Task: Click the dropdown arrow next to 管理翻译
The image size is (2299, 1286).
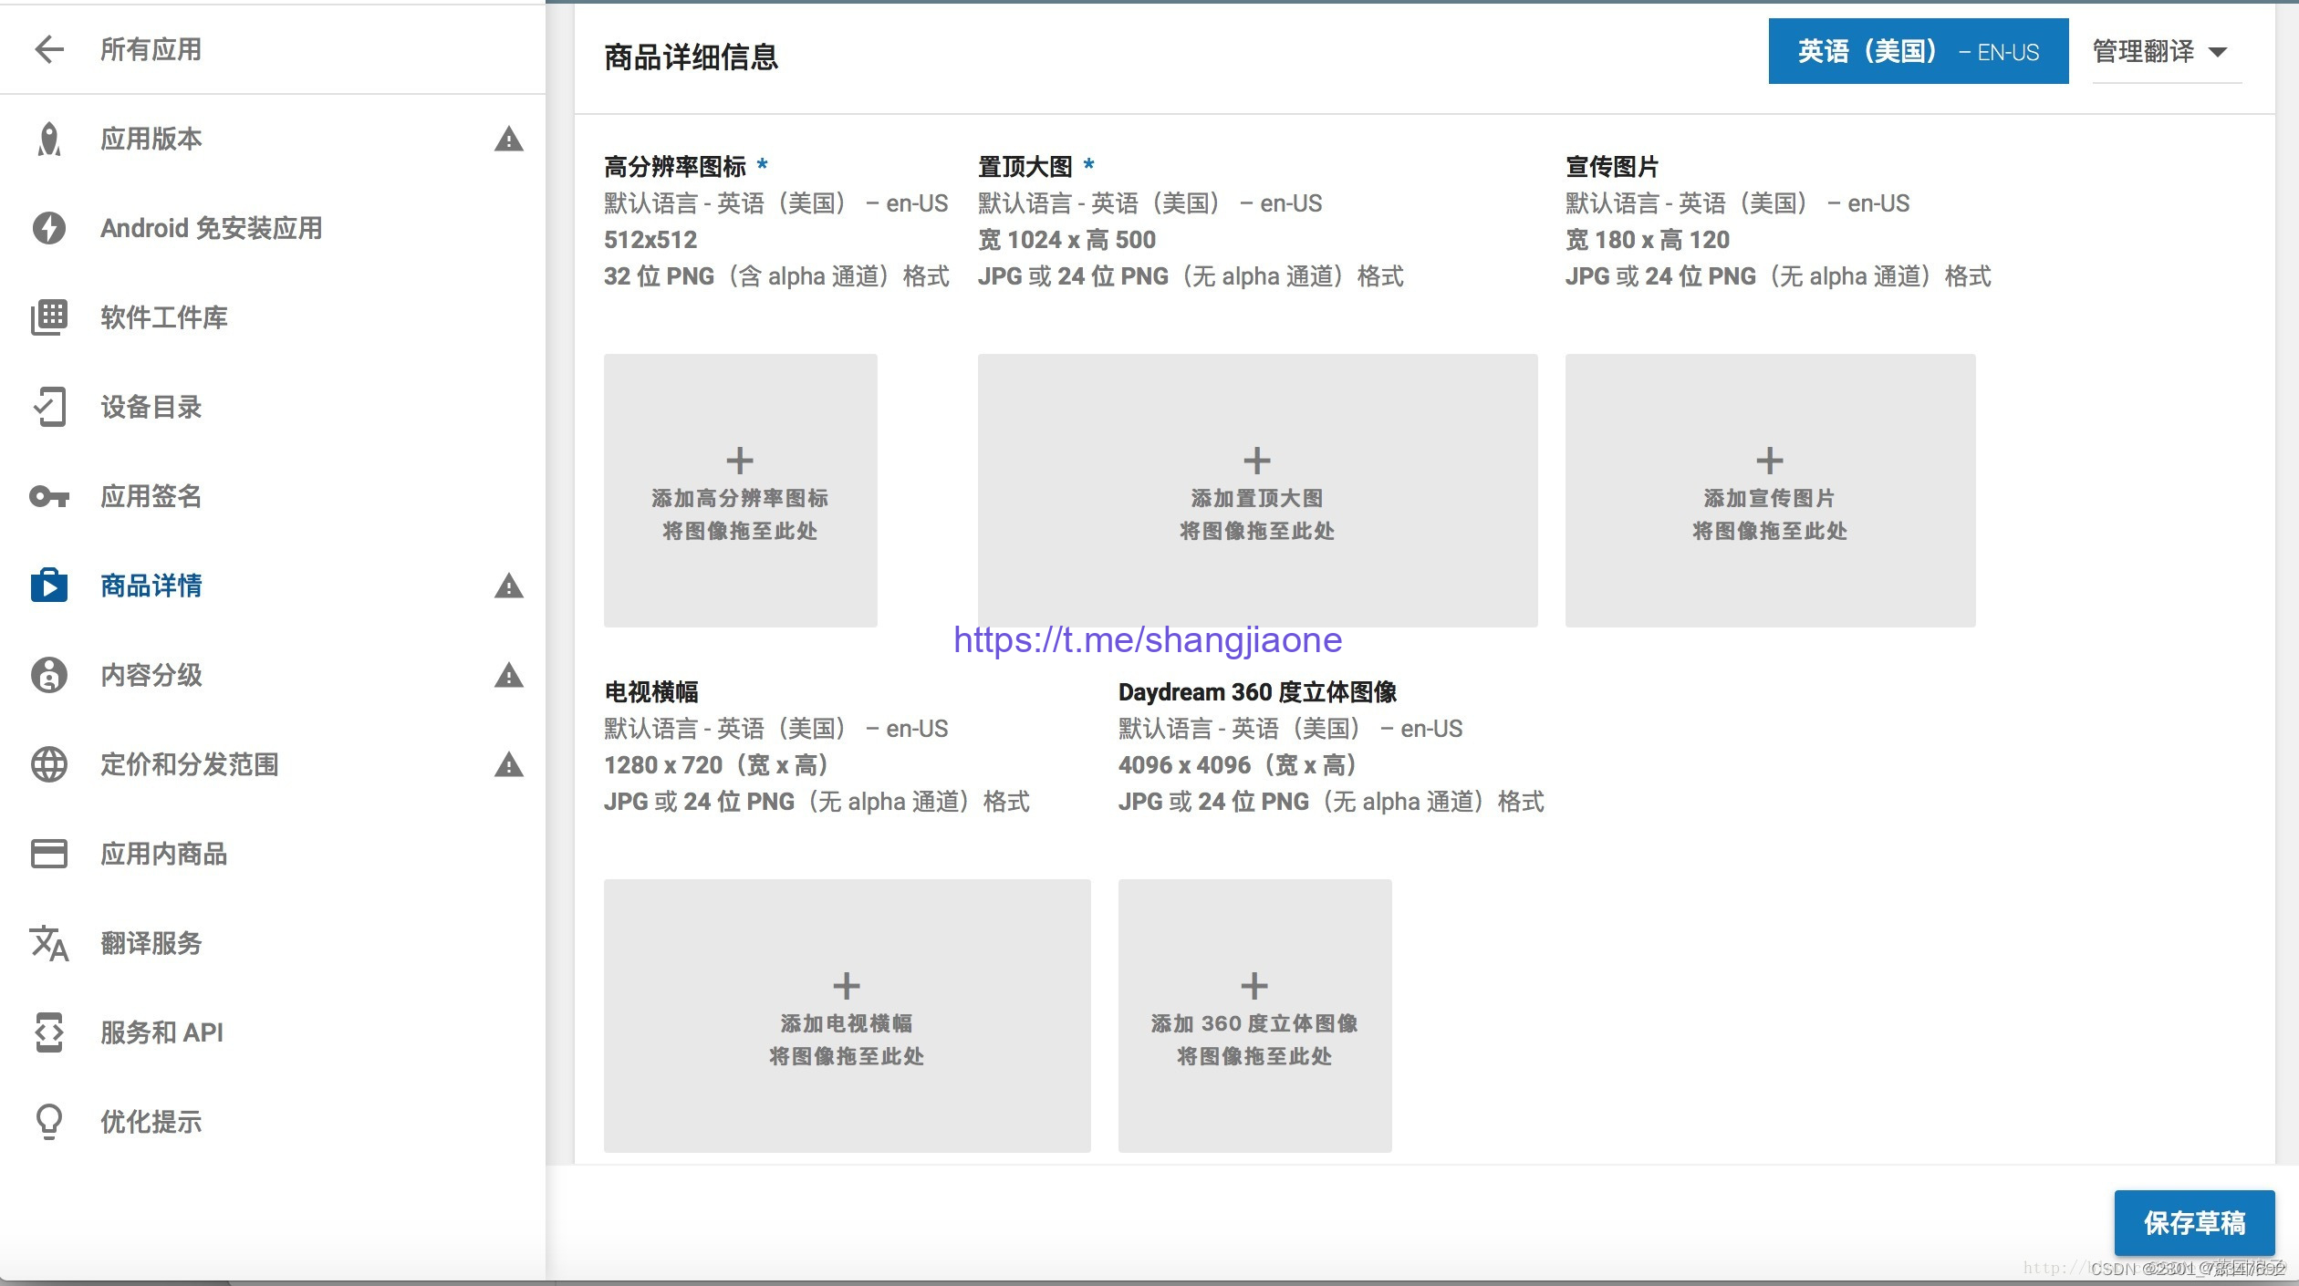Action: (x=2218, y=52)
